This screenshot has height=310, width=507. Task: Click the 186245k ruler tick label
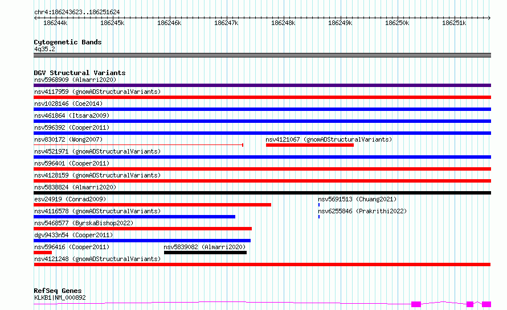[x=112, y=23]
